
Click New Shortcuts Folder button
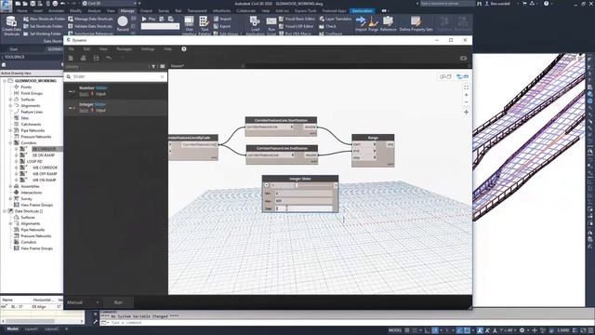tap(44, 19)
